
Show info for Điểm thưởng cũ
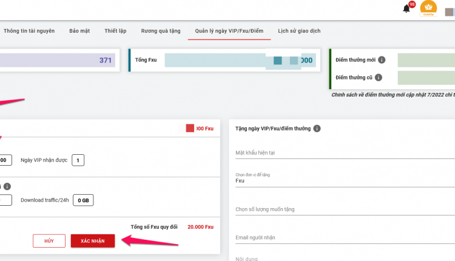click(x=379, y=78)
